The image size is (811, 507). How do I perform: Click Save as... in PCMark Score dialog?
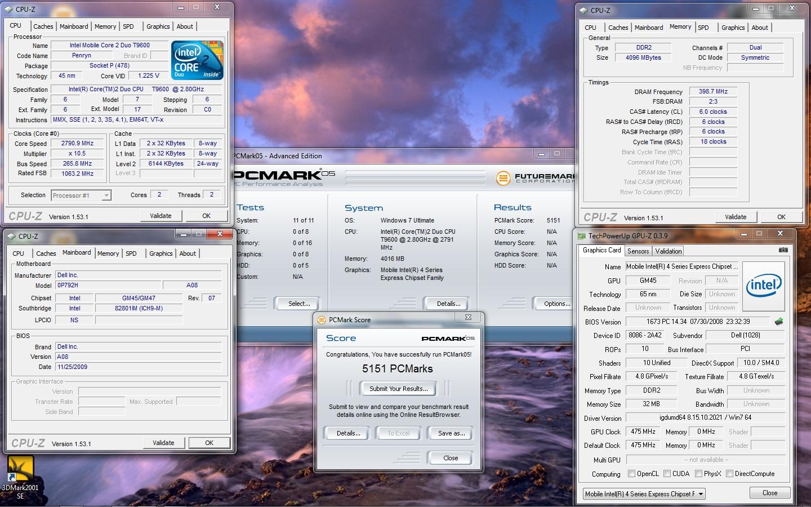[x=452, y=433]
